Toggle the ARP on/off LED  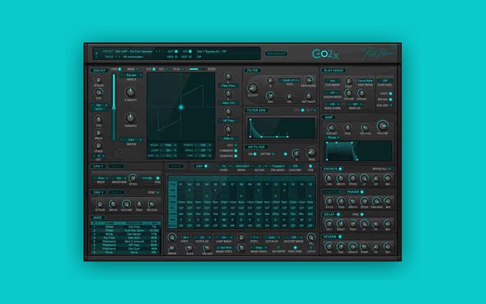coord(206,166)
